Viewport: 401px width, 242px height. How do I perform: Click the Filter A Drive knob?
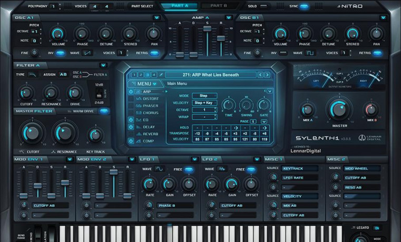click(75, 94)
